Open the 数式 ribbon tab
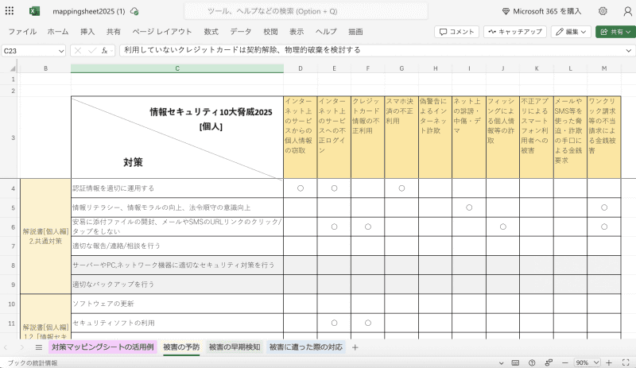636x368 pixels. tap(211, 32)
